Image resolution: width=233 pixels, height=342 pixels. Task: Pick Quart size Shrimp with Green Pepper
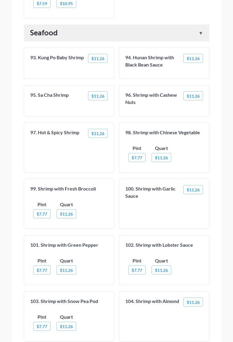(x=66, y=270)
